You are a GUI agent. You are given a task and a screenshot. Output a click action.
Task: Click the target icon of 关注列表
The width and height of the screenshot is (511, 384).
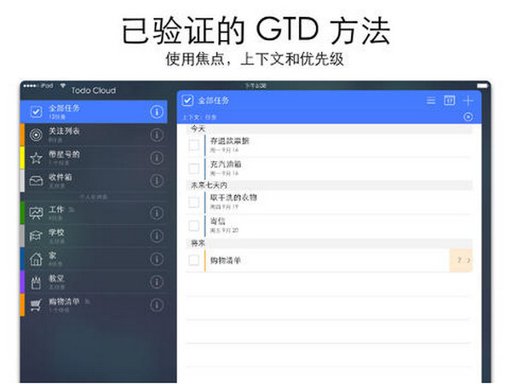pyautogui.click(x=36, y=135)
